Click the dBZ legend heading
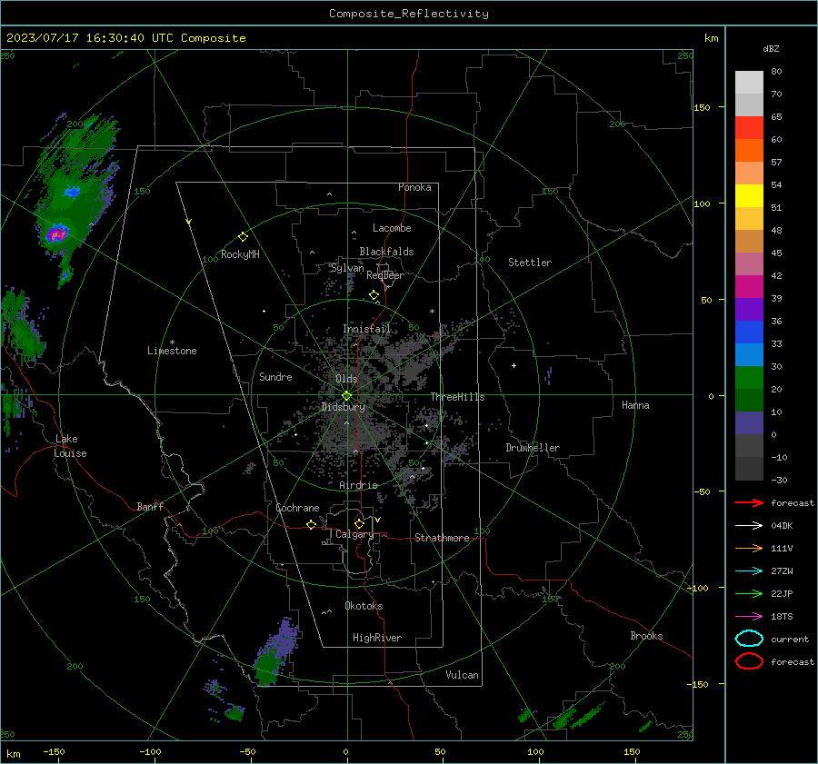This screenshot has width=818, height=764. tap(771, 49)
